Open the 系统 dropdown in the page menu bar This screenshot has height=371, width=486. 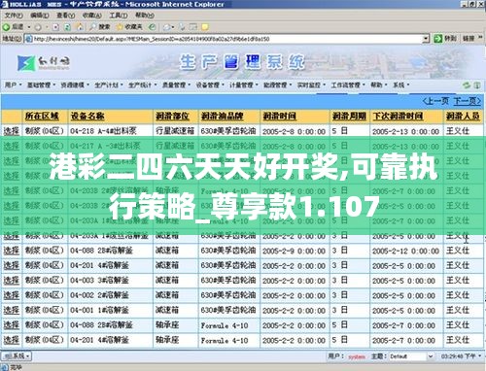click(401, 85)
